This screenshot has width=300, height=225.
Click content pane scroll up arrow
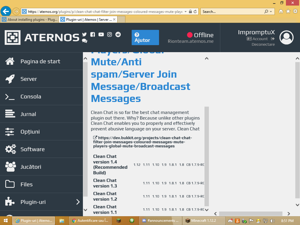click(207, 59)
